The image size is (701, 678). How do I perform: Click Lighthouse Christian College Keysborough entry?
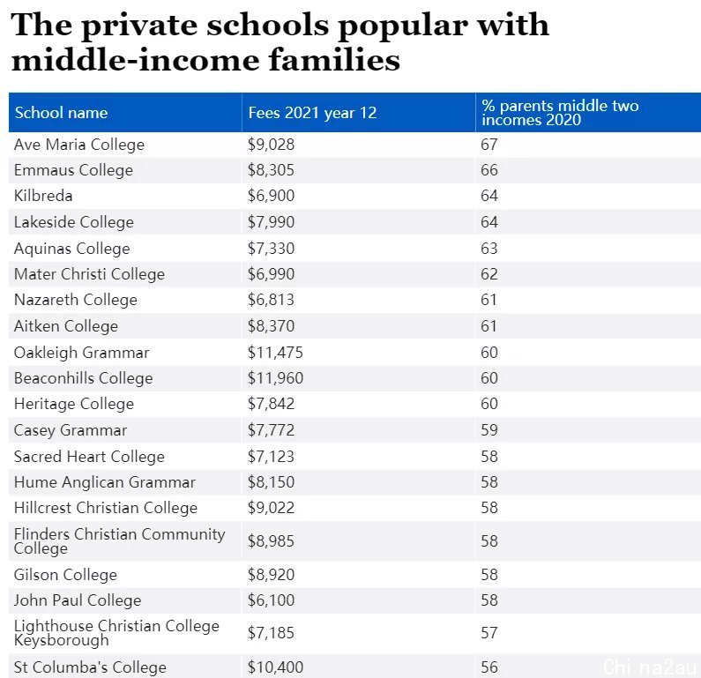point(116,633)
